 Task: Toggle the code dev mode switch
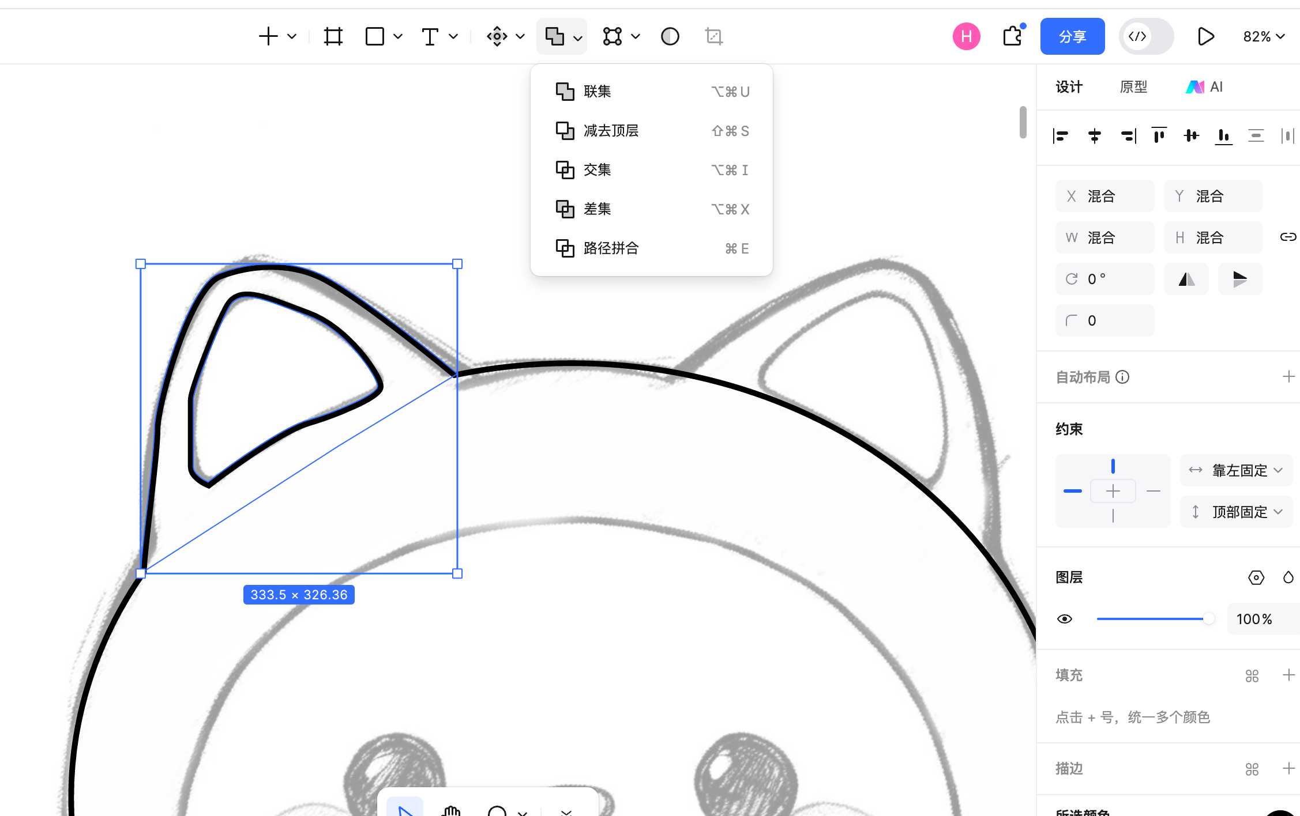pyautogui.click(x=1145, y=36)
